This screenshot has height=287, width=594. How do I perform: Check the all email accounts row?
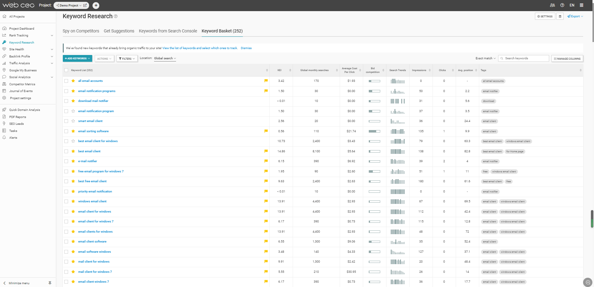point(66,81)
